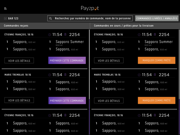Voir les détails for first in-progress Étienne order
Screen dimensions: 180x135
pyautogui.click(x=109, y=60)
